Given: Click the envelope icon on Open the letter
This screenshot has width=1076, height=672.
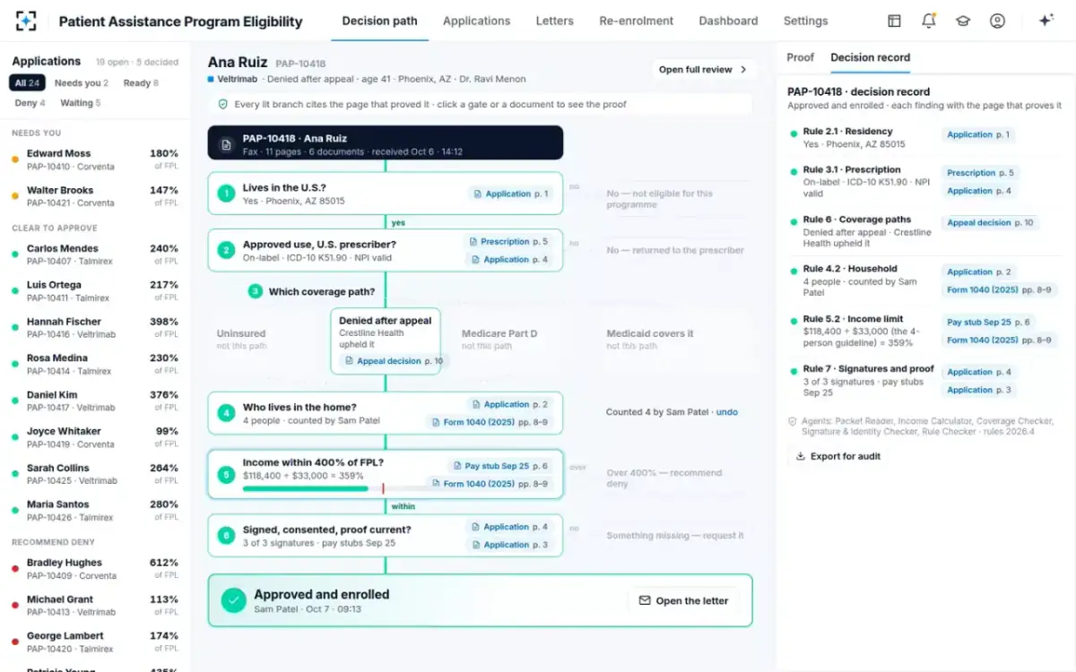Looking at the screenshot, I should tap(644, 600).
